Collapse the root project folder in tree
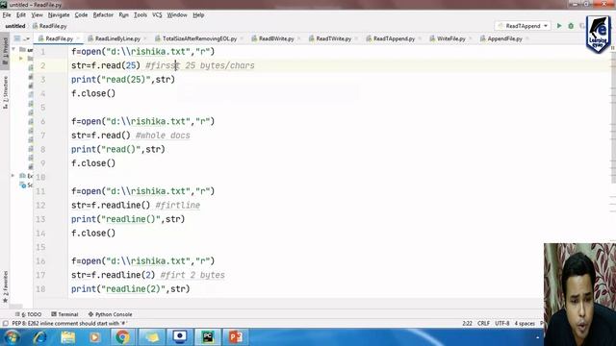 point(13,49)
